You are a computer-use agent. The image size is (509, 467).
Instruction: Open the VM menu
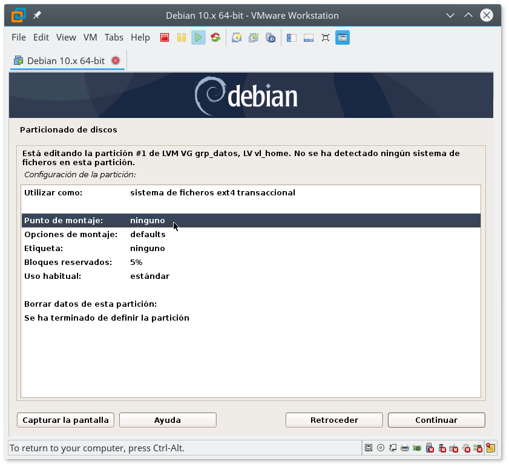click(x=90, y=38)
